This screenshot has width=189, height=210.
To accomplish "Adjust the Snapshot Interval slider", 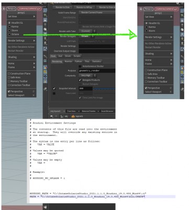I will (x=104, y=89).
